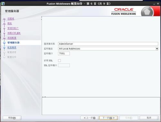The image size is (161, 122).
Task: Click the 管理服务器 page heading
Action: (x=12, y=11)
